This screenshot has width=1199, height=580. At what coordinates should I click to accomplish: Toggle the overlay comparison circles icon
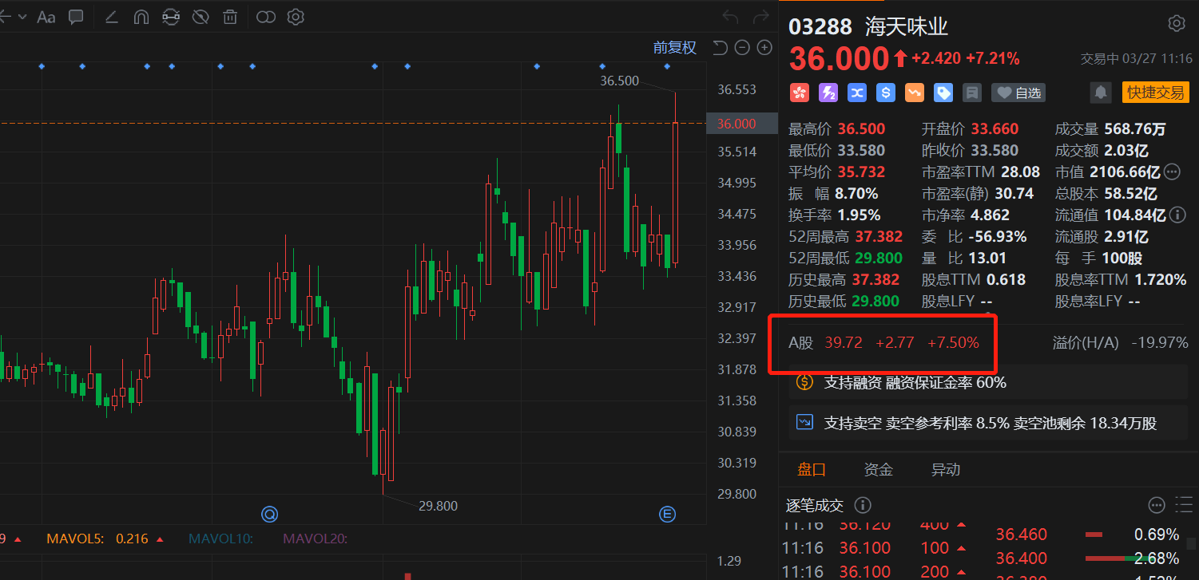[x=266, y=17]
